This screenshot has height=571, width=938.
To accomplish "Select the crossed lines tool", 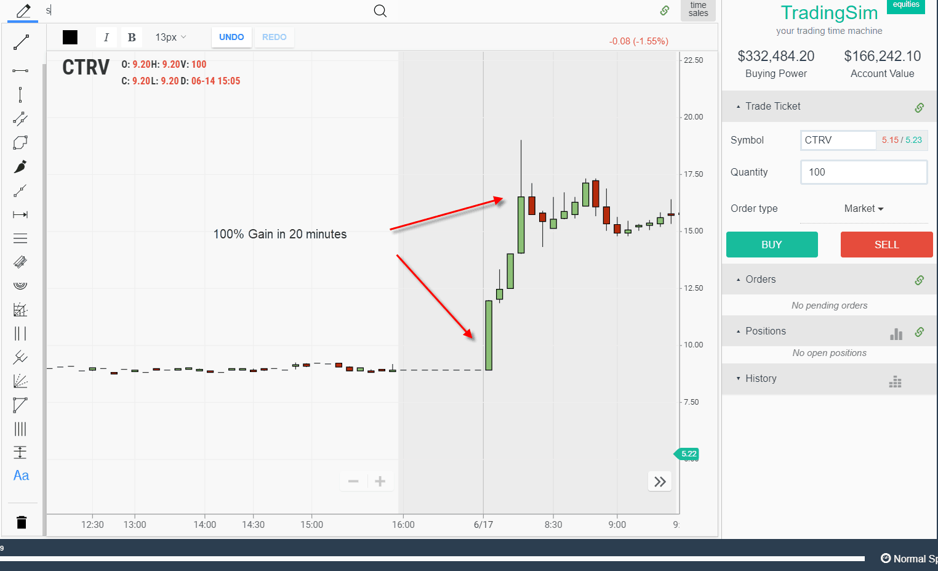I will coord(20,357).
